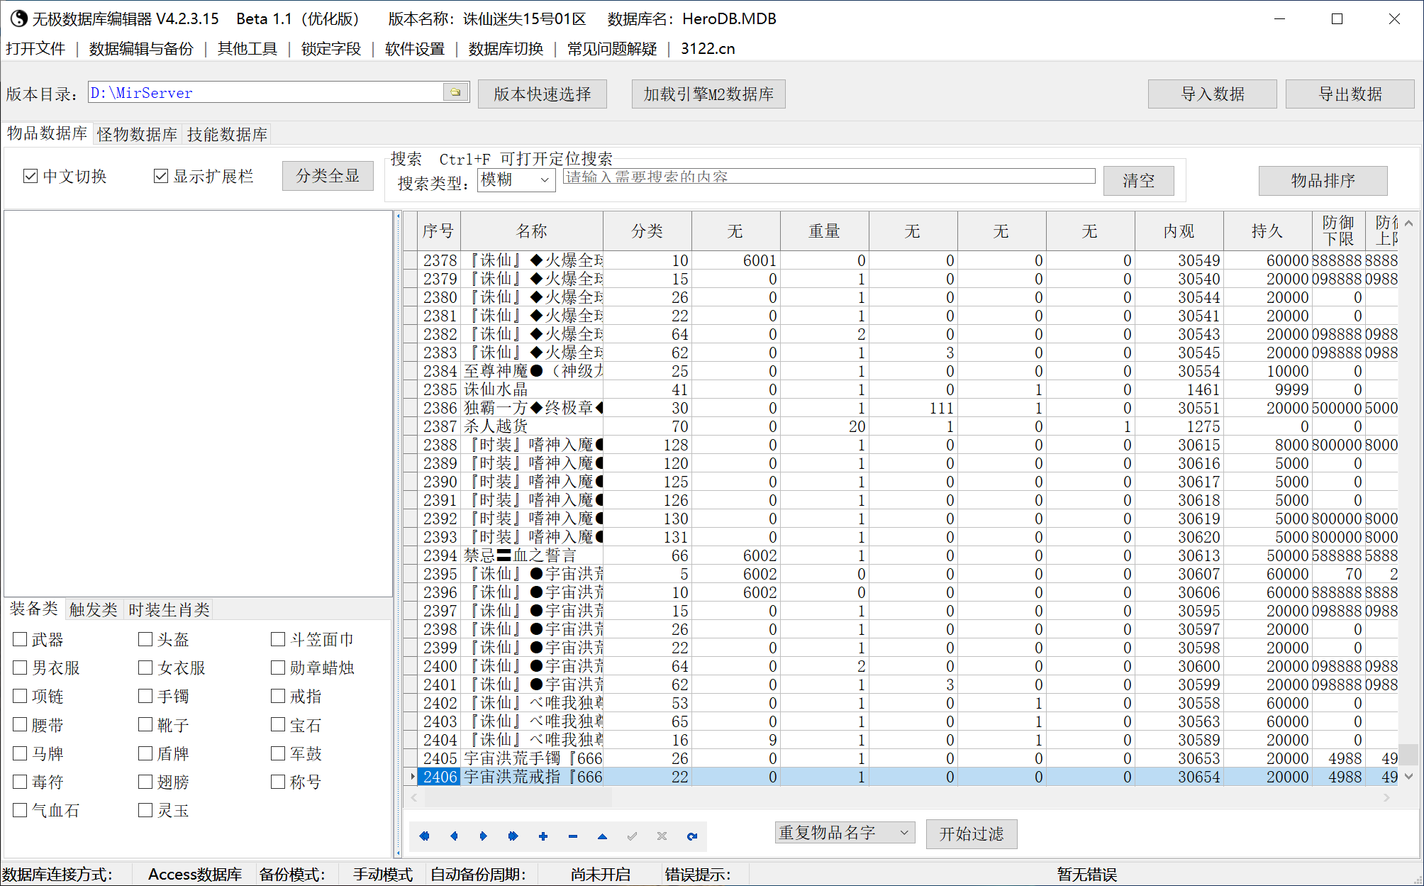Click the 名称 column header
This screenshot has height=886, width=1424.
(x=532, y=231)
